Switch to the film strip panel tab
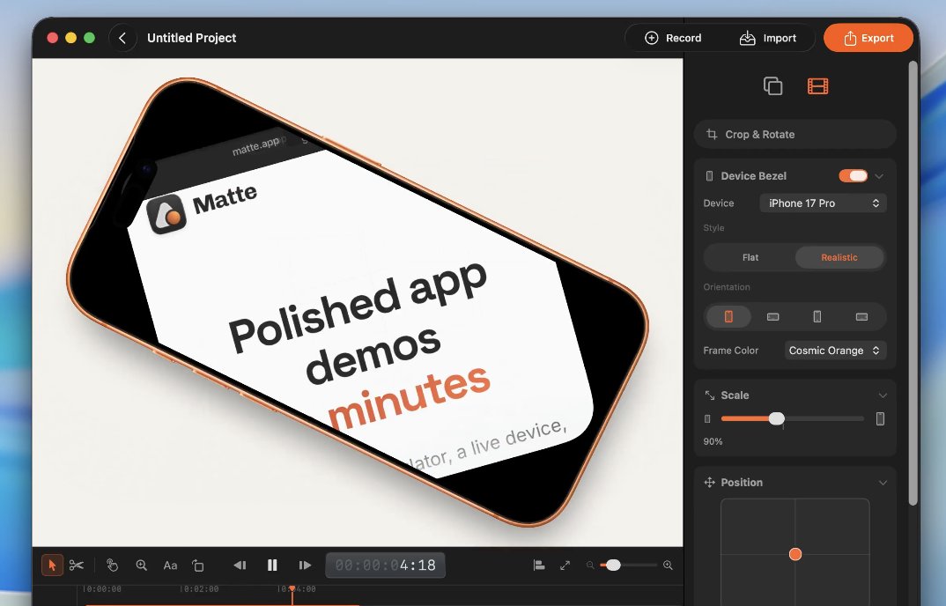The height and width of the screenshot is (606, 946). point(817,86)
